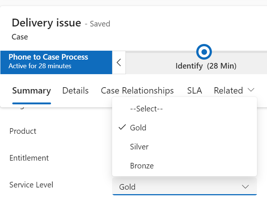
Task: Select Silver from the service level list
Action: coord(139,147)
